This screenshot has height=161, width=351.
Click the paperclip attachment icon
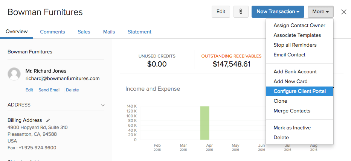pyautogui.click(x=241, y=12)
